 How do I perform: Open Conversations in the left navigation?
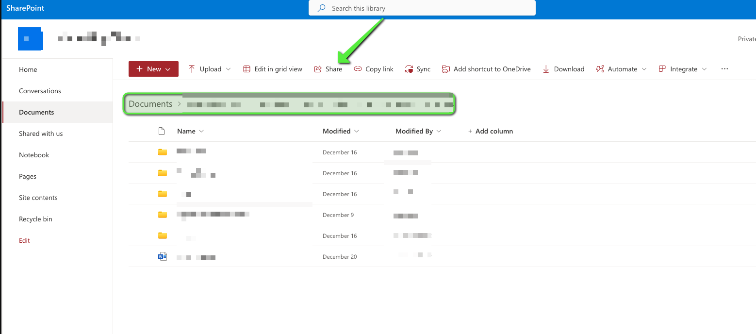[x=40, y=91]
